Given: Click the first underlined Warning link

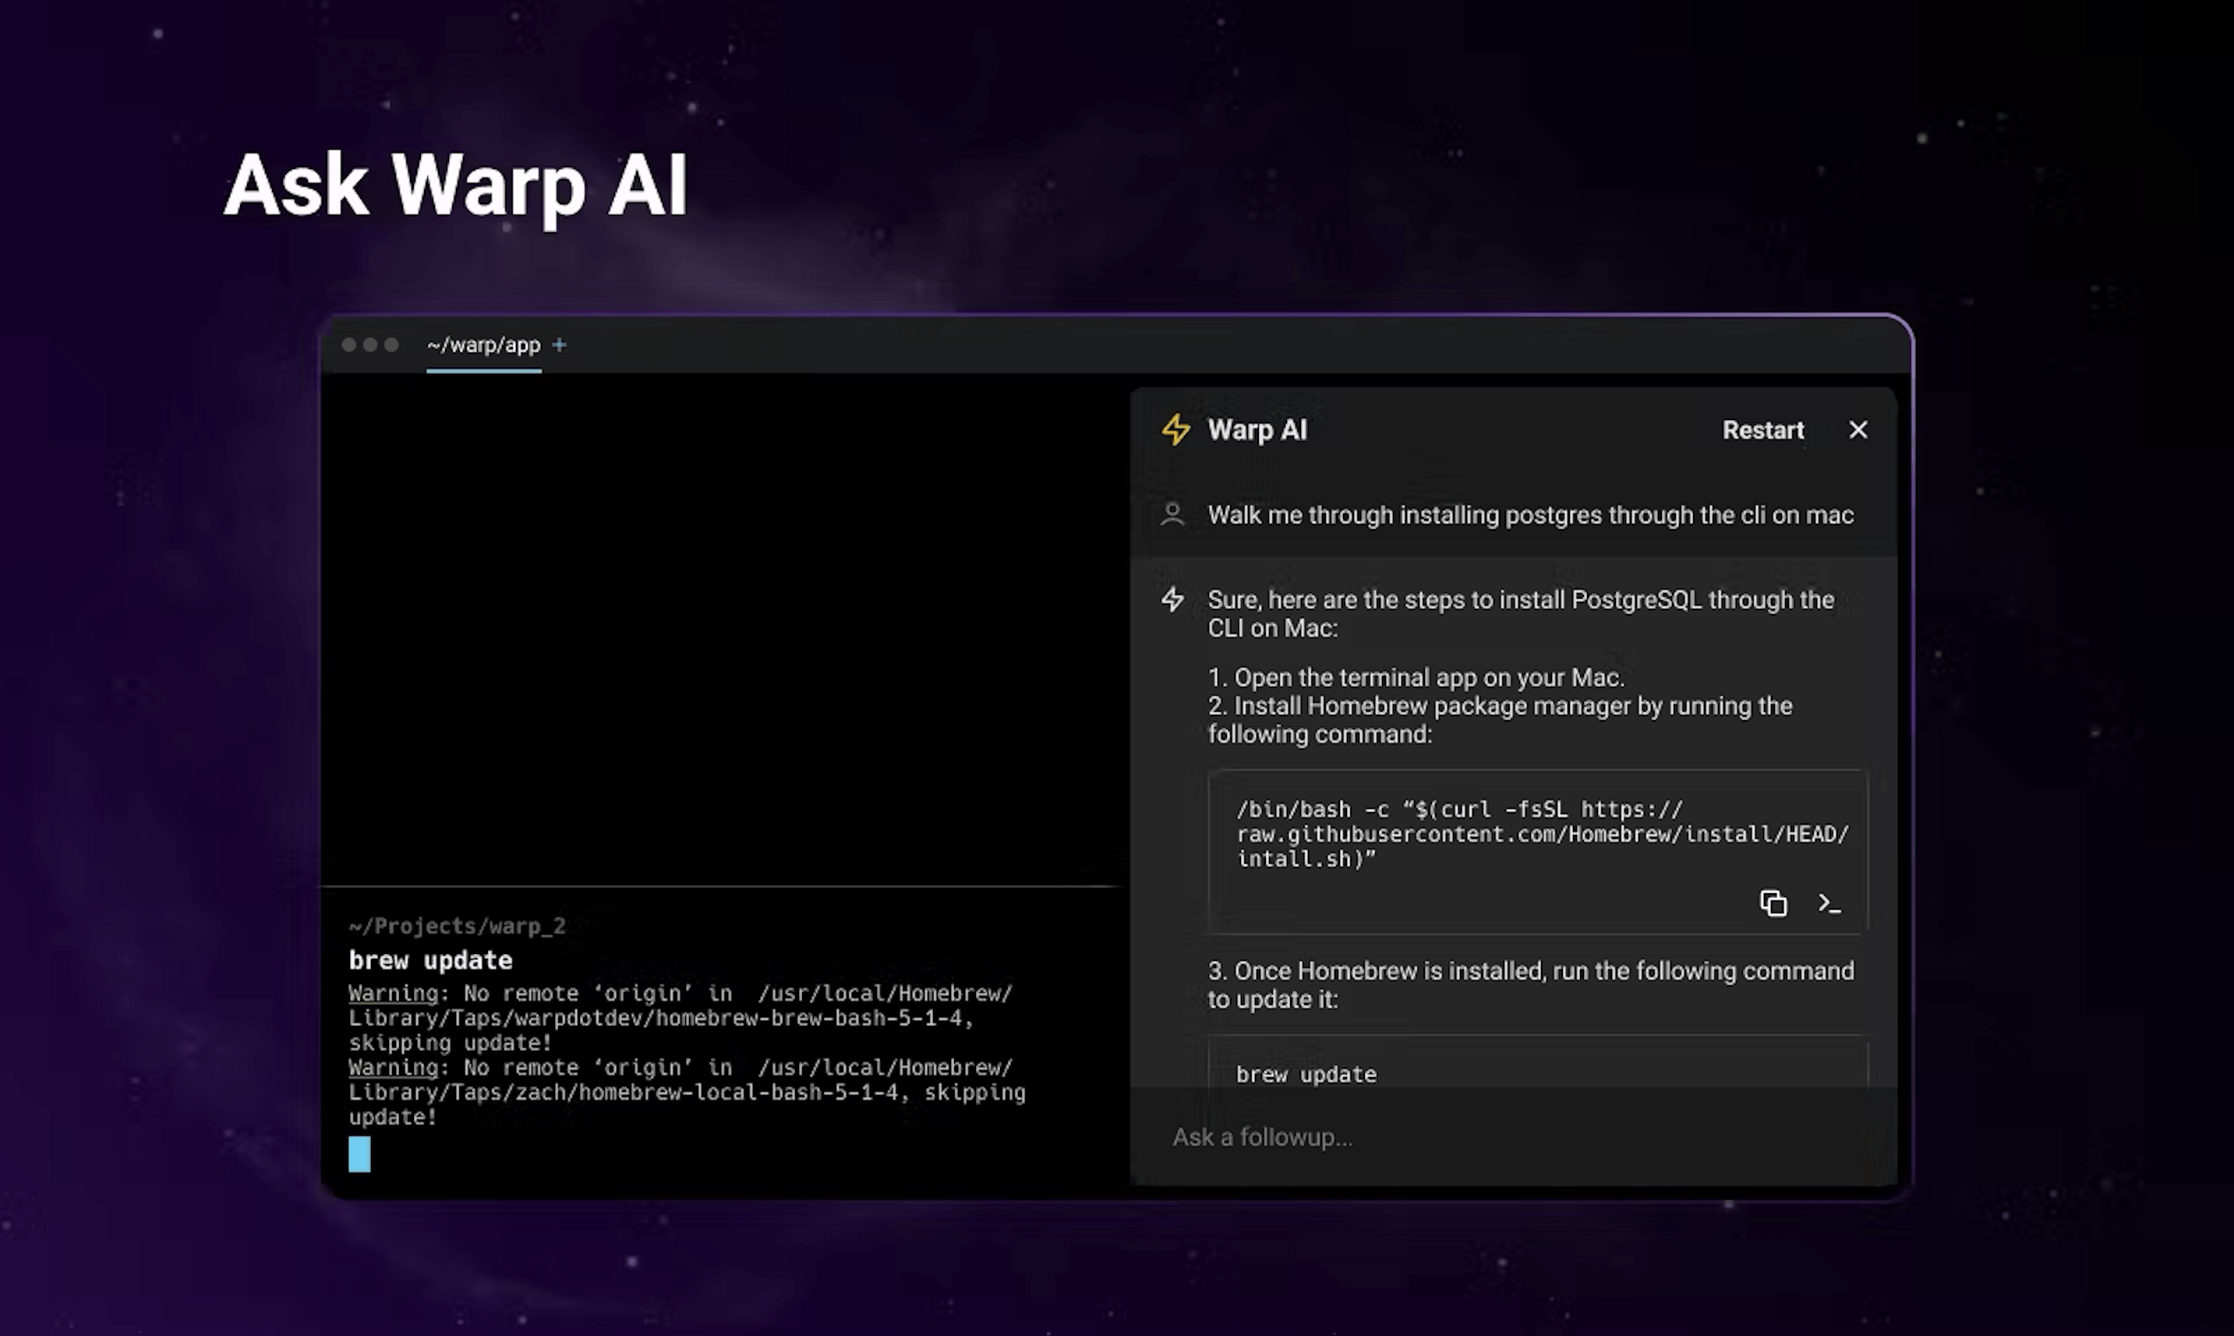Looking at the screenshot, I should (x=392, y=993).
